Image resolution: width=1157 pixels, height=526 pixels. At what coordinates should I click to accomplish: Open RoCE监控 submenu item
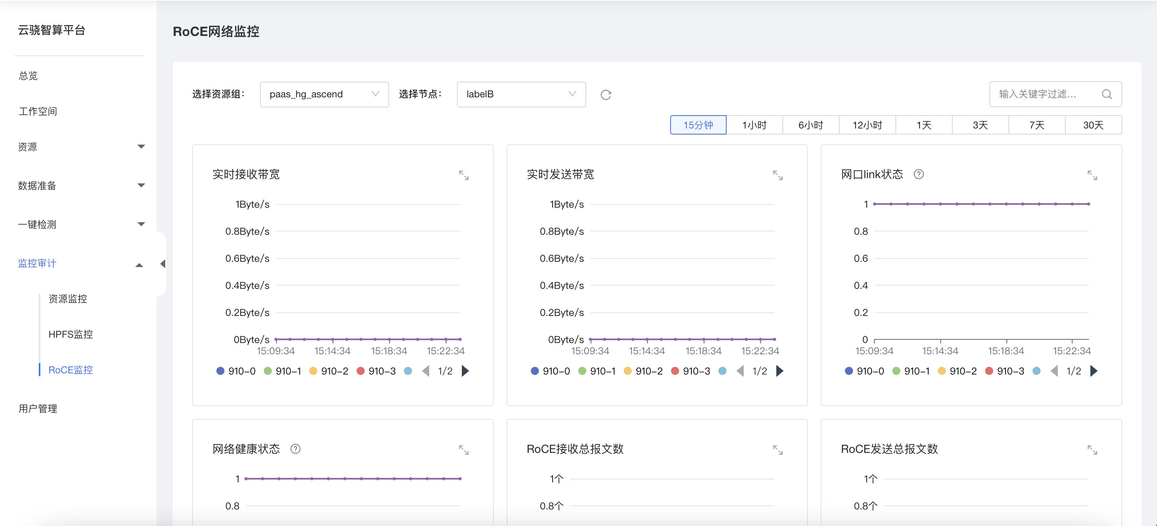pyautogui.click(x=71, y=370)
